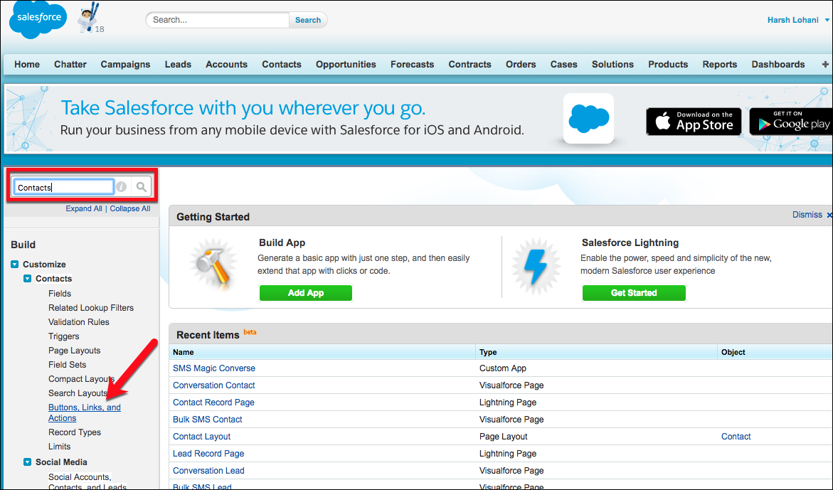Switch to the Chatter tab

pos(70,64)
